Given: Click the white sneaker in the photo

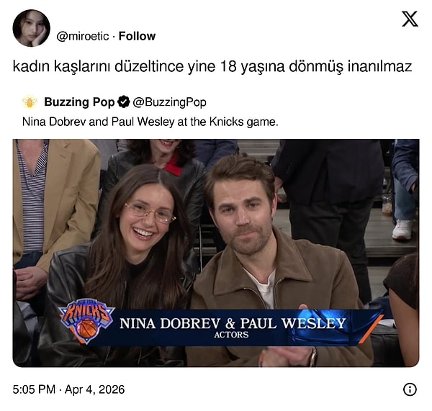Looking at the screenshot, I should [x=402, y=229].
